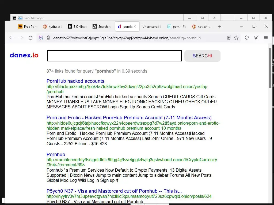274x205 pixels.
Task: Click the forward navigation arrow
Action: coord(21,38)
